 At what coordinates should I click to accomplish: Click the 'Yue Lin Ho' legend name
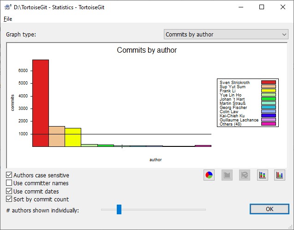tap(230, 95)
